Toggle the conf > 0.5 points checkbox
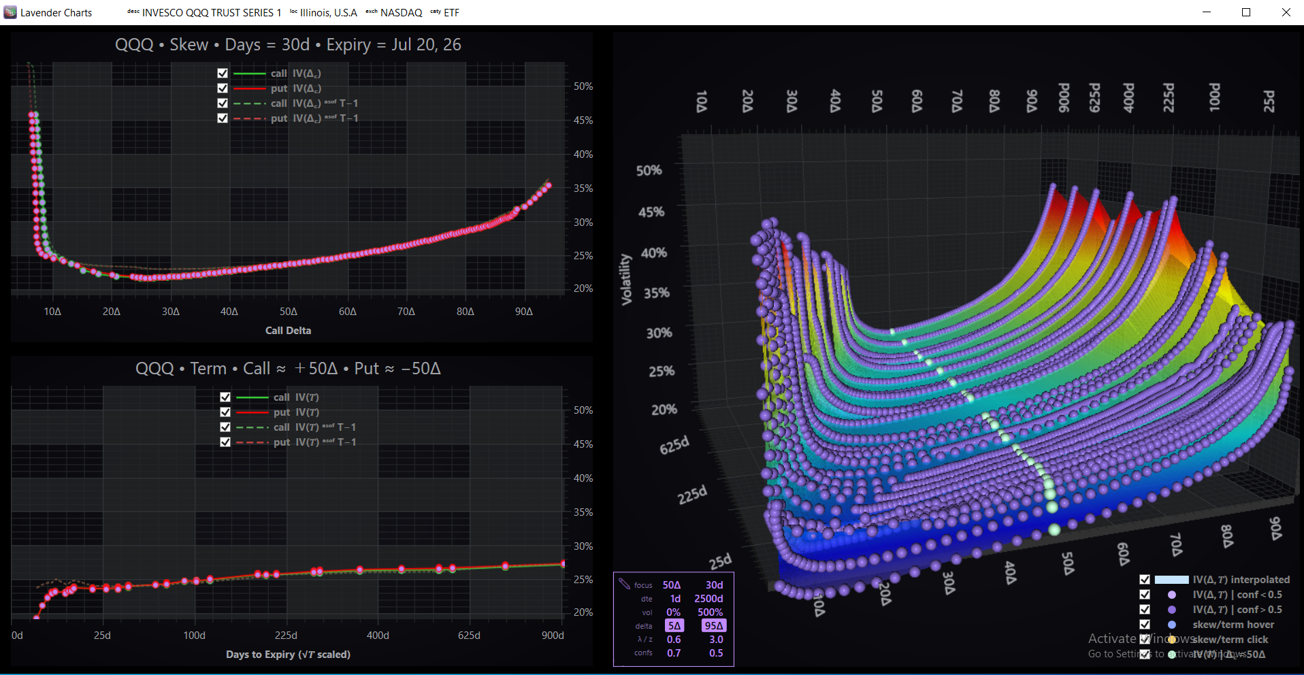Screen dimensions: 1304x675 1145,610
